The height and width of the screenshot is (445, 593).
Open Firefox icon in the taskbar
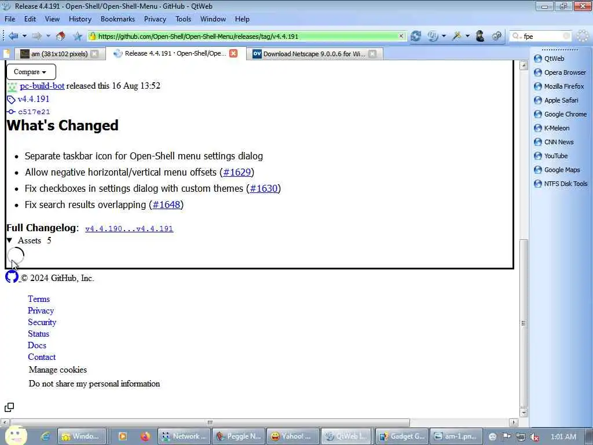[145, 436]
